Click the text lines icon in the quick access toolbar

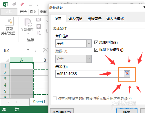[x=31, y=4]
